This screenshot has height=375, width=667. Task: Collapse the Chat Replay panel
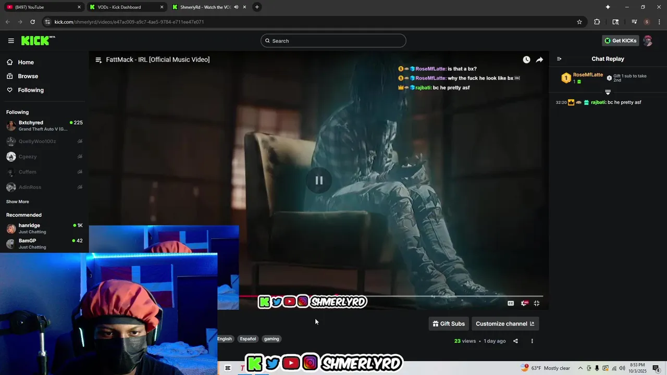(559, 59)
